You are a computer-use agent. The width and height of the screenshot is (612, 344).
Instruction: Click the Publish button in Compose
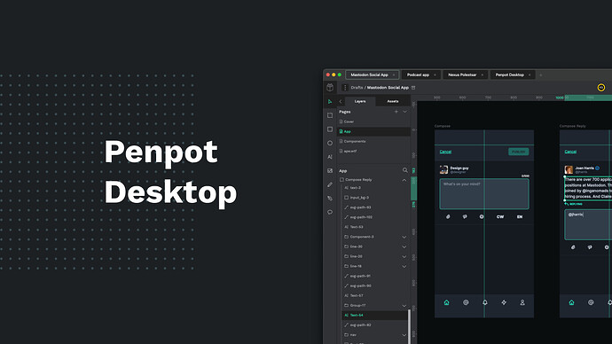(518, 152)
